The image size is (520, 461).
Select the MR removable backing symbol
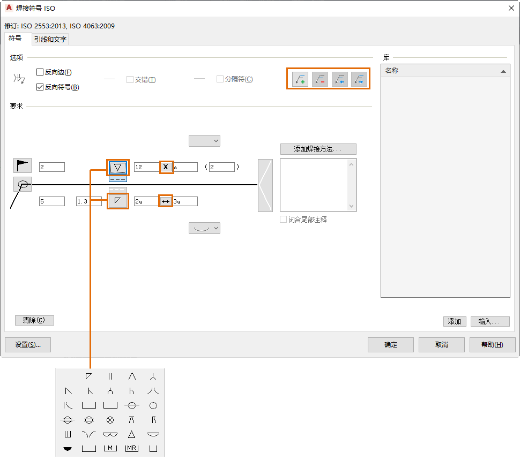coord(132,448)
